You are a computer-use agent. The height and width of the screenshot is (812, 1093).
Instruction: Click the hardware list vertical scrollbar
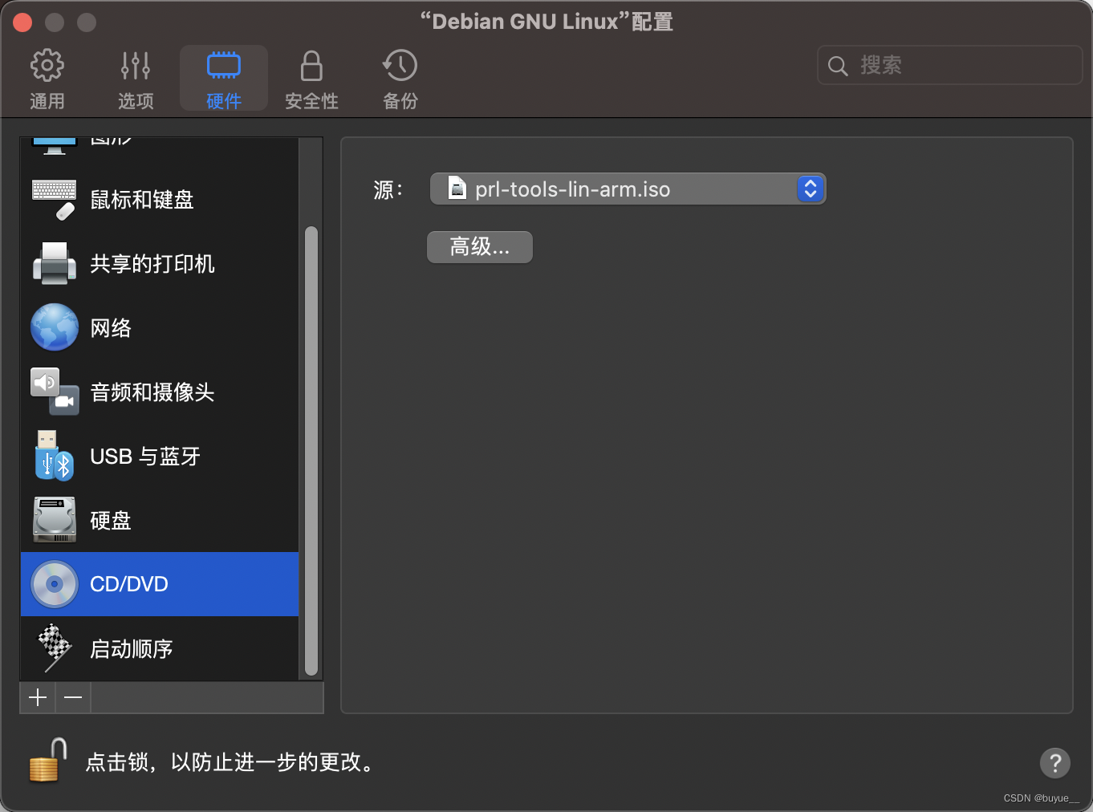click(311, 452)
